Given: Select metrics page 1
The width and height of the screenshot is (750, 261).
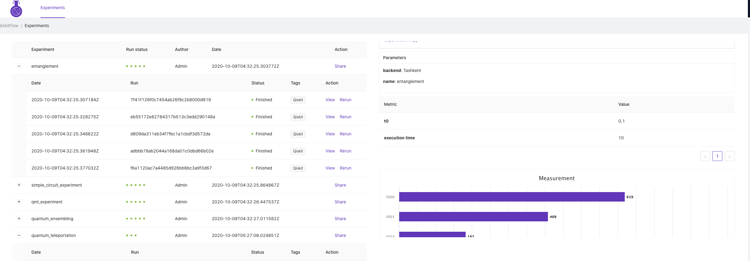Looking at the screenshot, I should coord(717,156).
